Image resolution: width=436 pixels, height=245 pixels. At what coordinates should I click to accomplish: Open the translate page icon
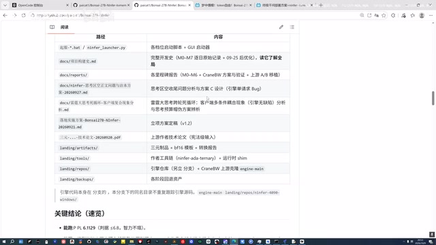377,15
